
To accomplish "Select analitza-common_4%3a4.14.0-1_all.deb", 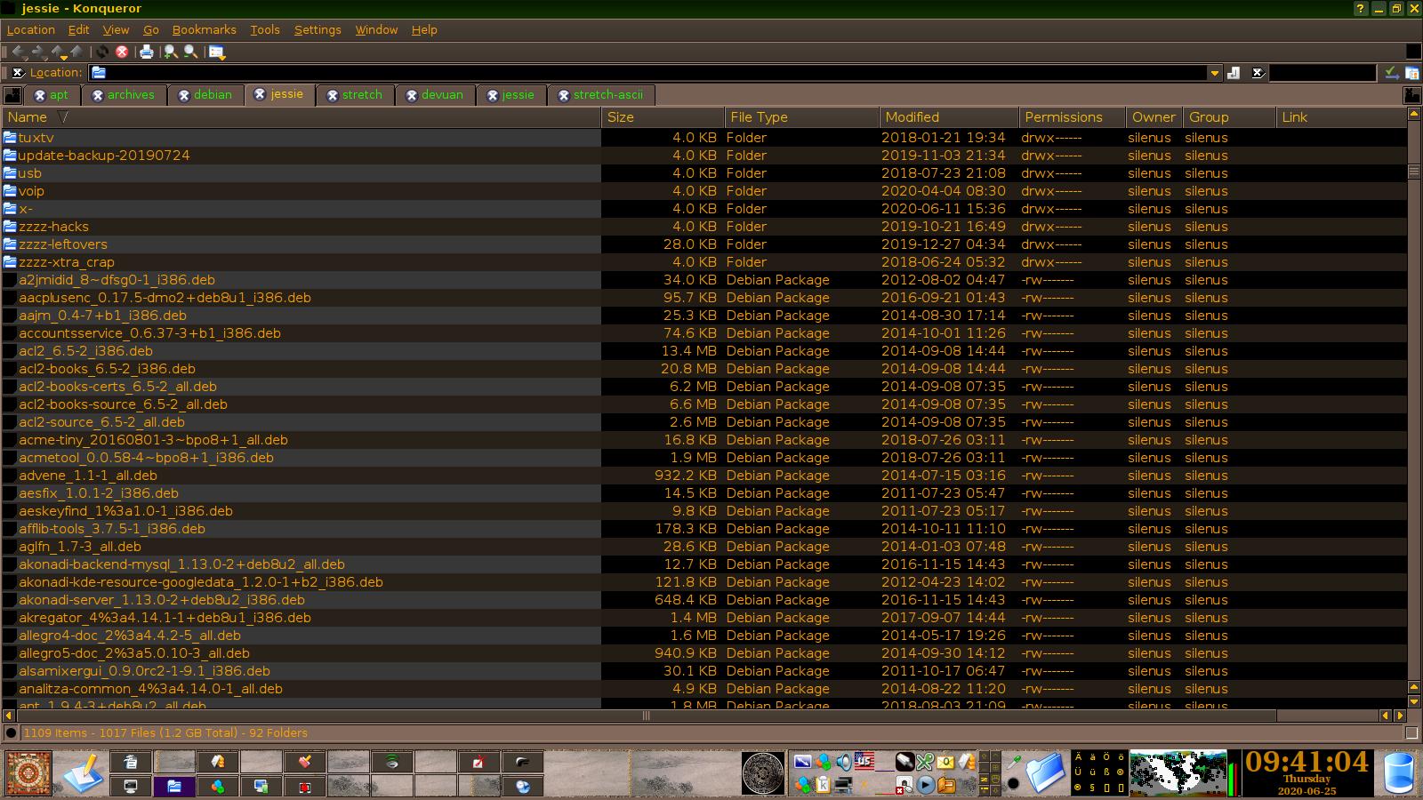I will [150, 689].
